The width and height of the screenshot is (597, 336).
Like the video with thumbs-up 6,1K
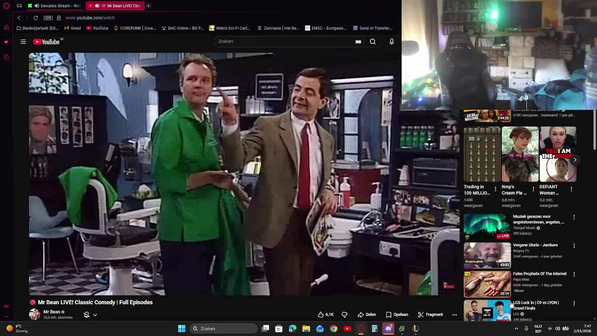click(x=326, y=315)
